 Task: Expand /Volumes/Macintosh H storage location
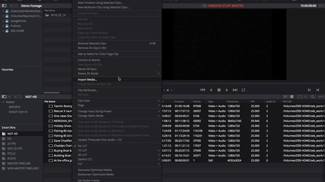[x=3, y=16]
